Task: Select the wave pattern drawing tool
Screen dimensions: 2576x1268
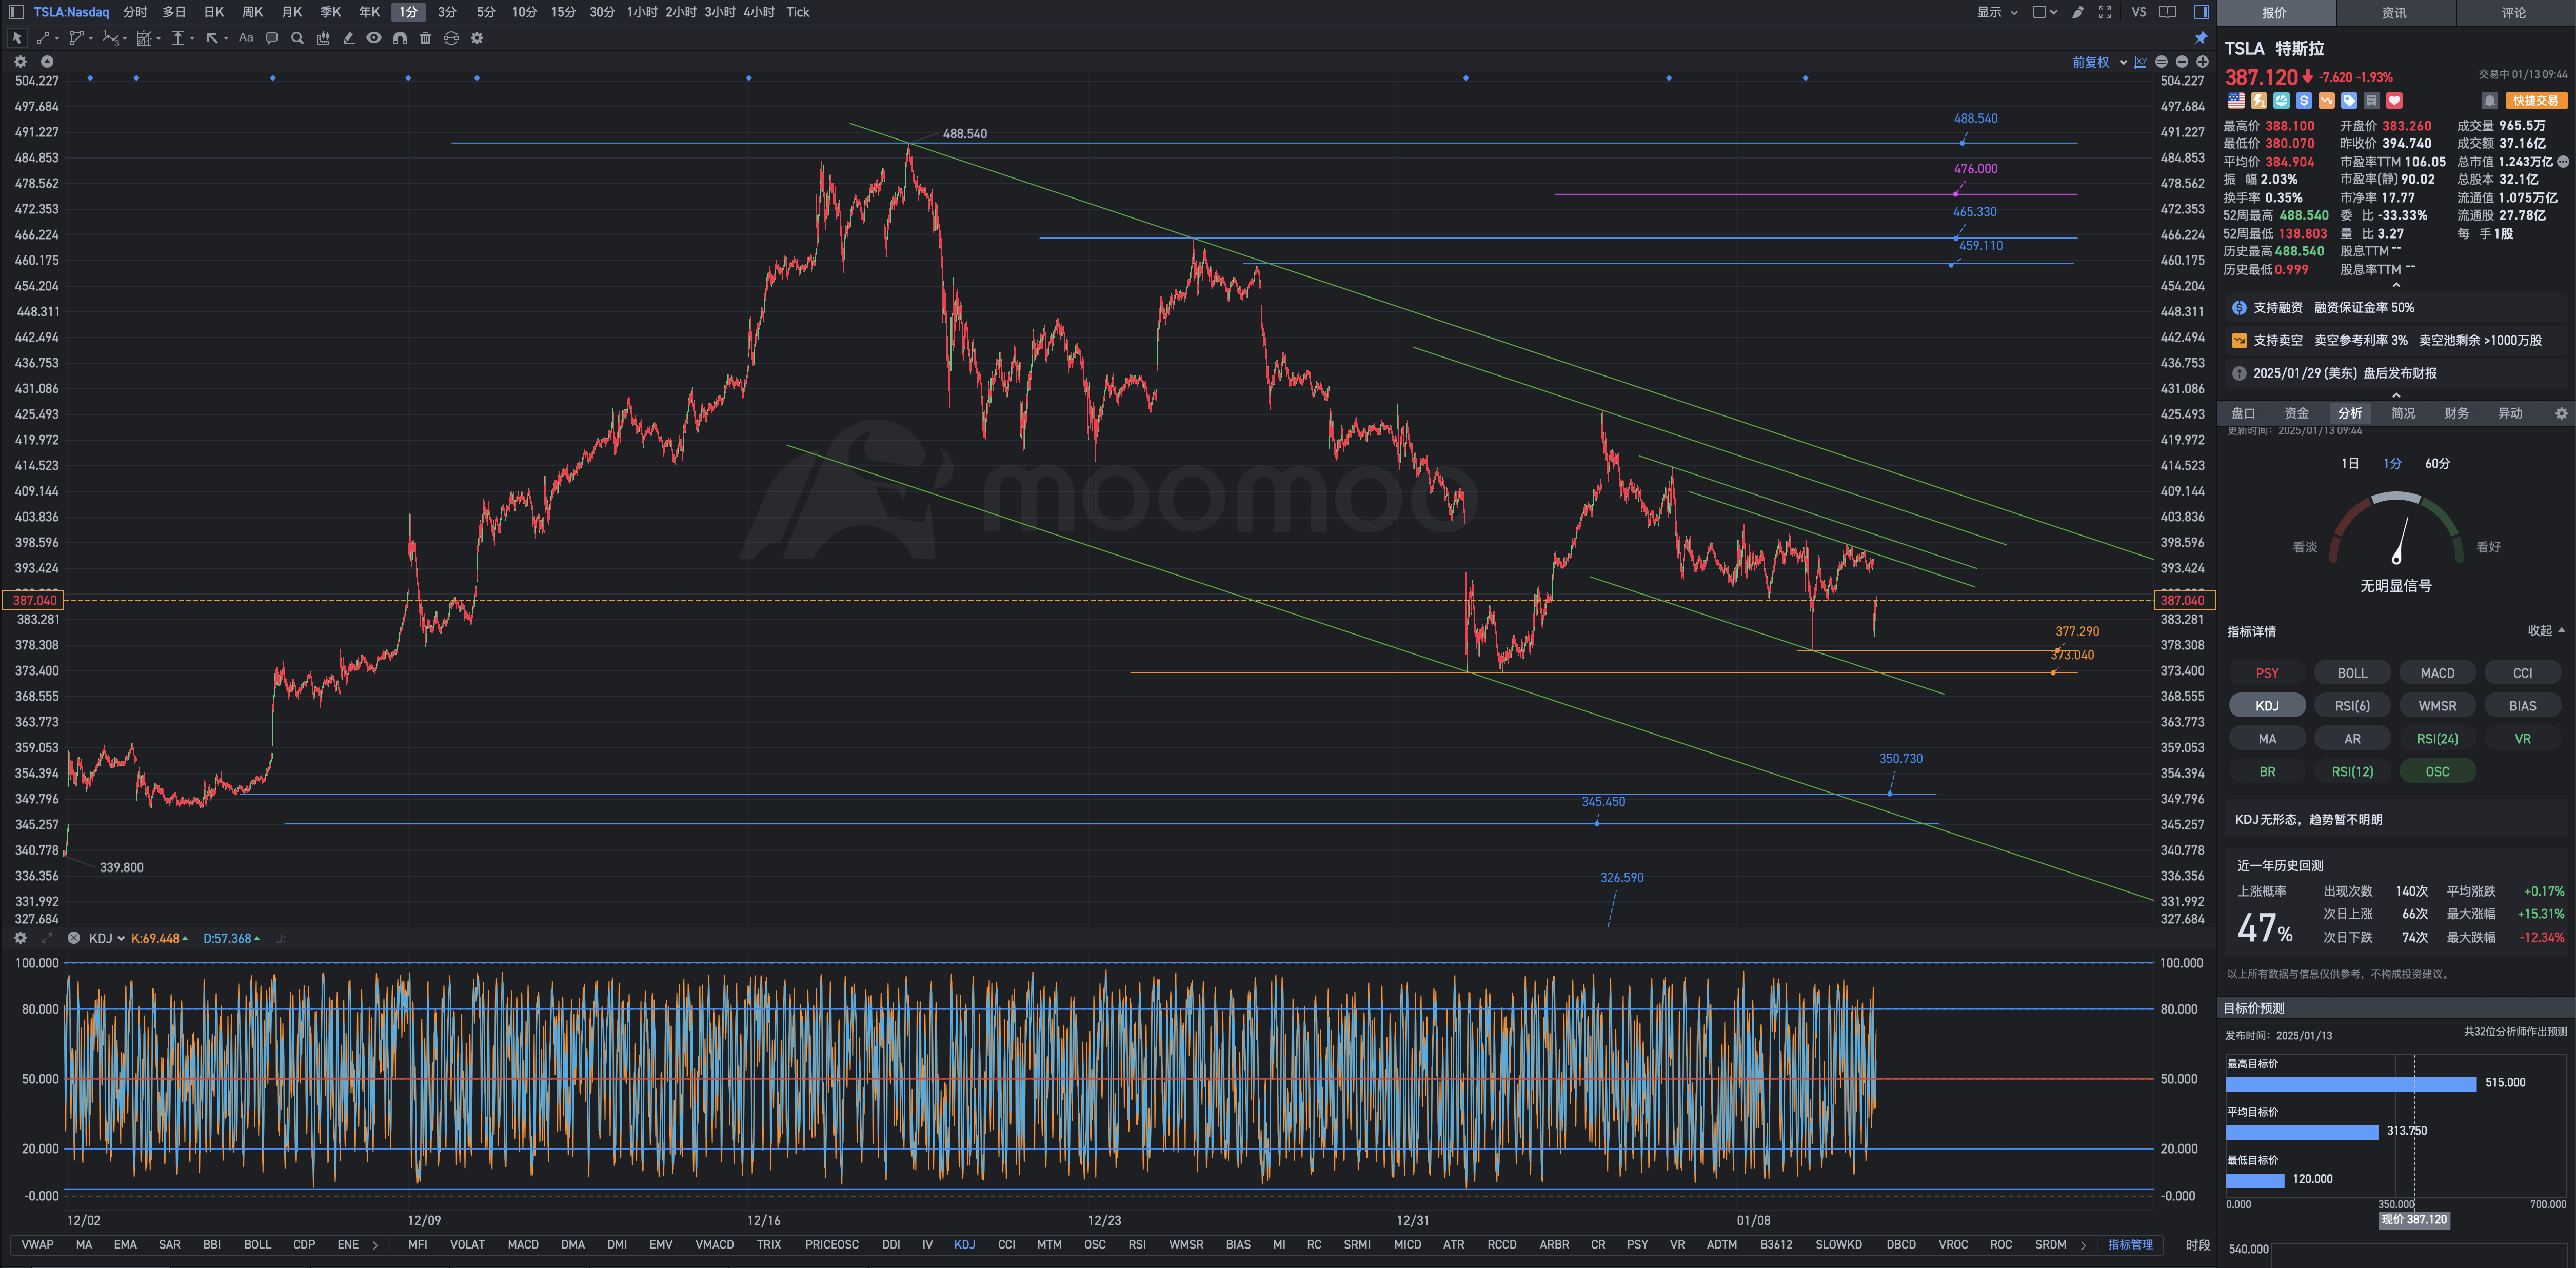Action: 110,38
